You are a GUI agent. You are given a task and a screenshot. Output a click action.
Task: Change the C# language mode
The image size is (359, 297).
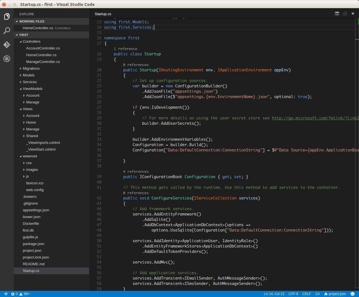(317, 294)
